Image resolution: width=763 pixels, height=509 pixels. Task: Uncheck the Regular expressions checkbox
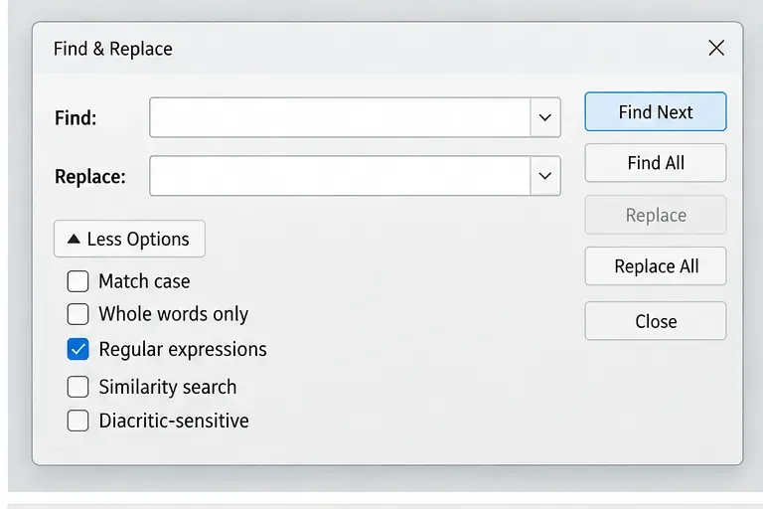coord(77,349)
